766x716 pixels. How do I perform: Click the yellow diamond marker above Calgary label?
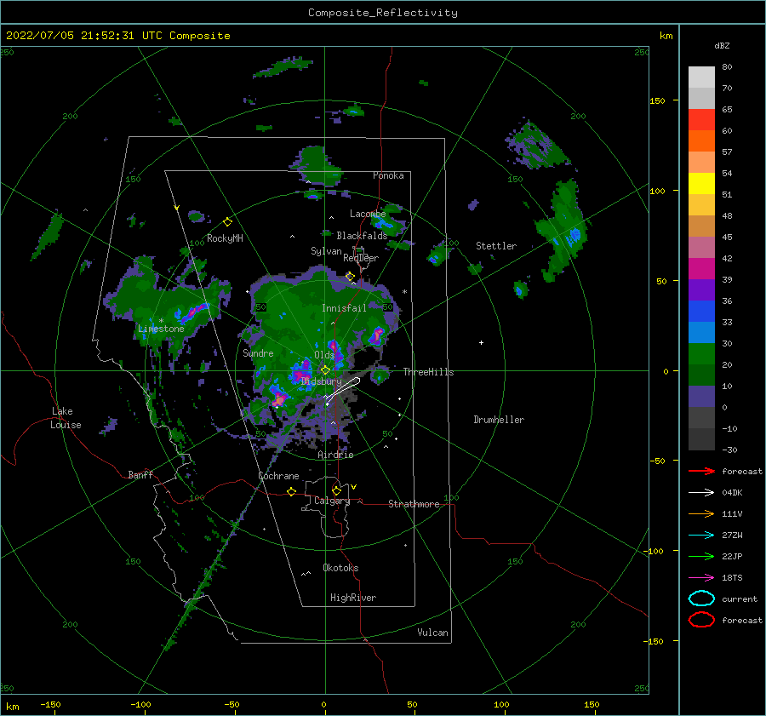tap(336, 490)
